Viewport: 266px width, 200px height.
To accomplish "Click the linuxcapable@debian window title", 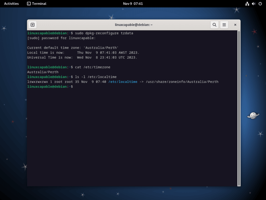I will coord(133,25).
